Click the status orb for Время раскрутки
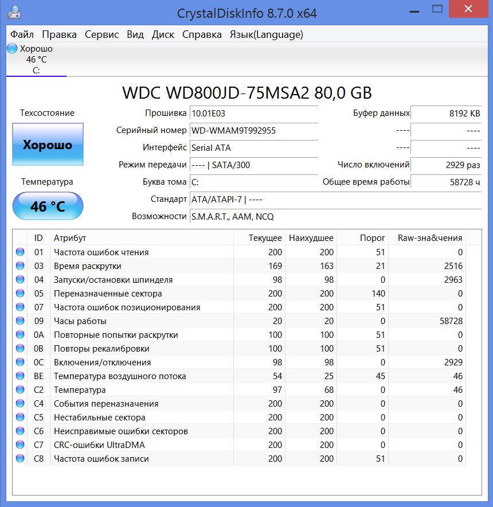 pyautogui.click(x=20, y=266)
